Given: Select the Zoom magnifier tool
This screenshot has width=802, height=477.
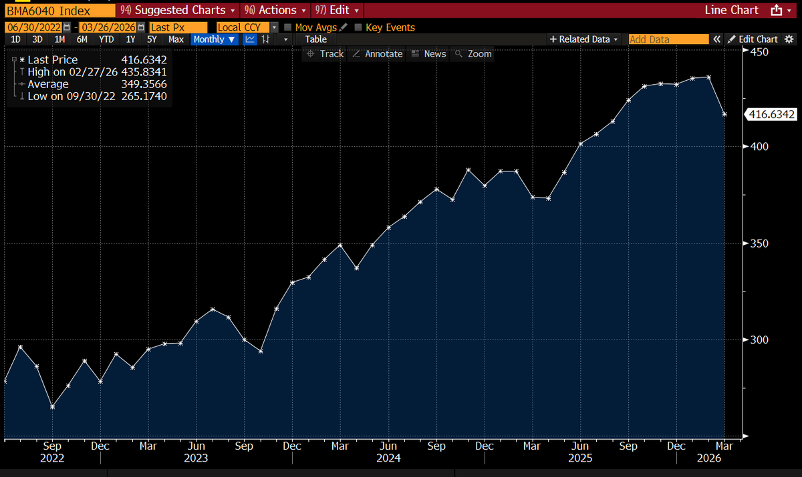Looking at the screenshot, I should click(473, 54).
